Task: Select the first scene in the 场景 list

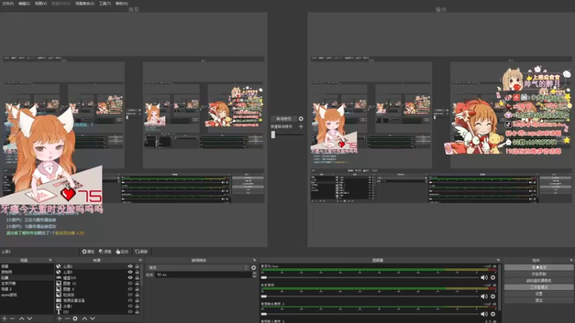Action: (27, 266)
